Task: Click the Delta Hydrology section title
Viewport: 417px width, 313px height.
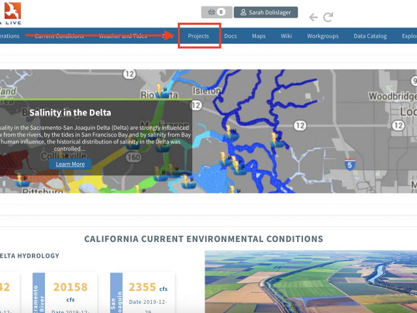Action: pos(29,256)
